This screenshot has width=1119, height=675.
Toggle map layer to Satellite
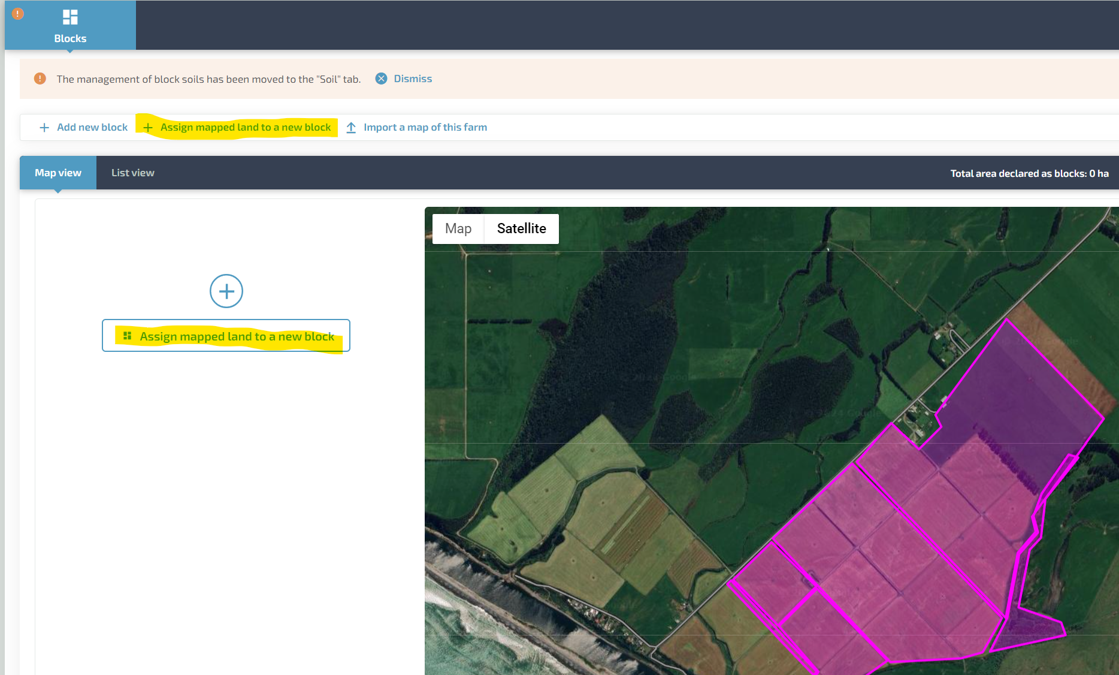tap(521, 228)
